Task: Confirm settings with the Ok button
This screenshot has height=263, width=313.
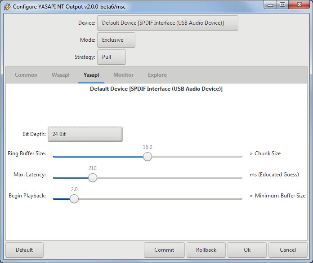Action: (247, 250)
